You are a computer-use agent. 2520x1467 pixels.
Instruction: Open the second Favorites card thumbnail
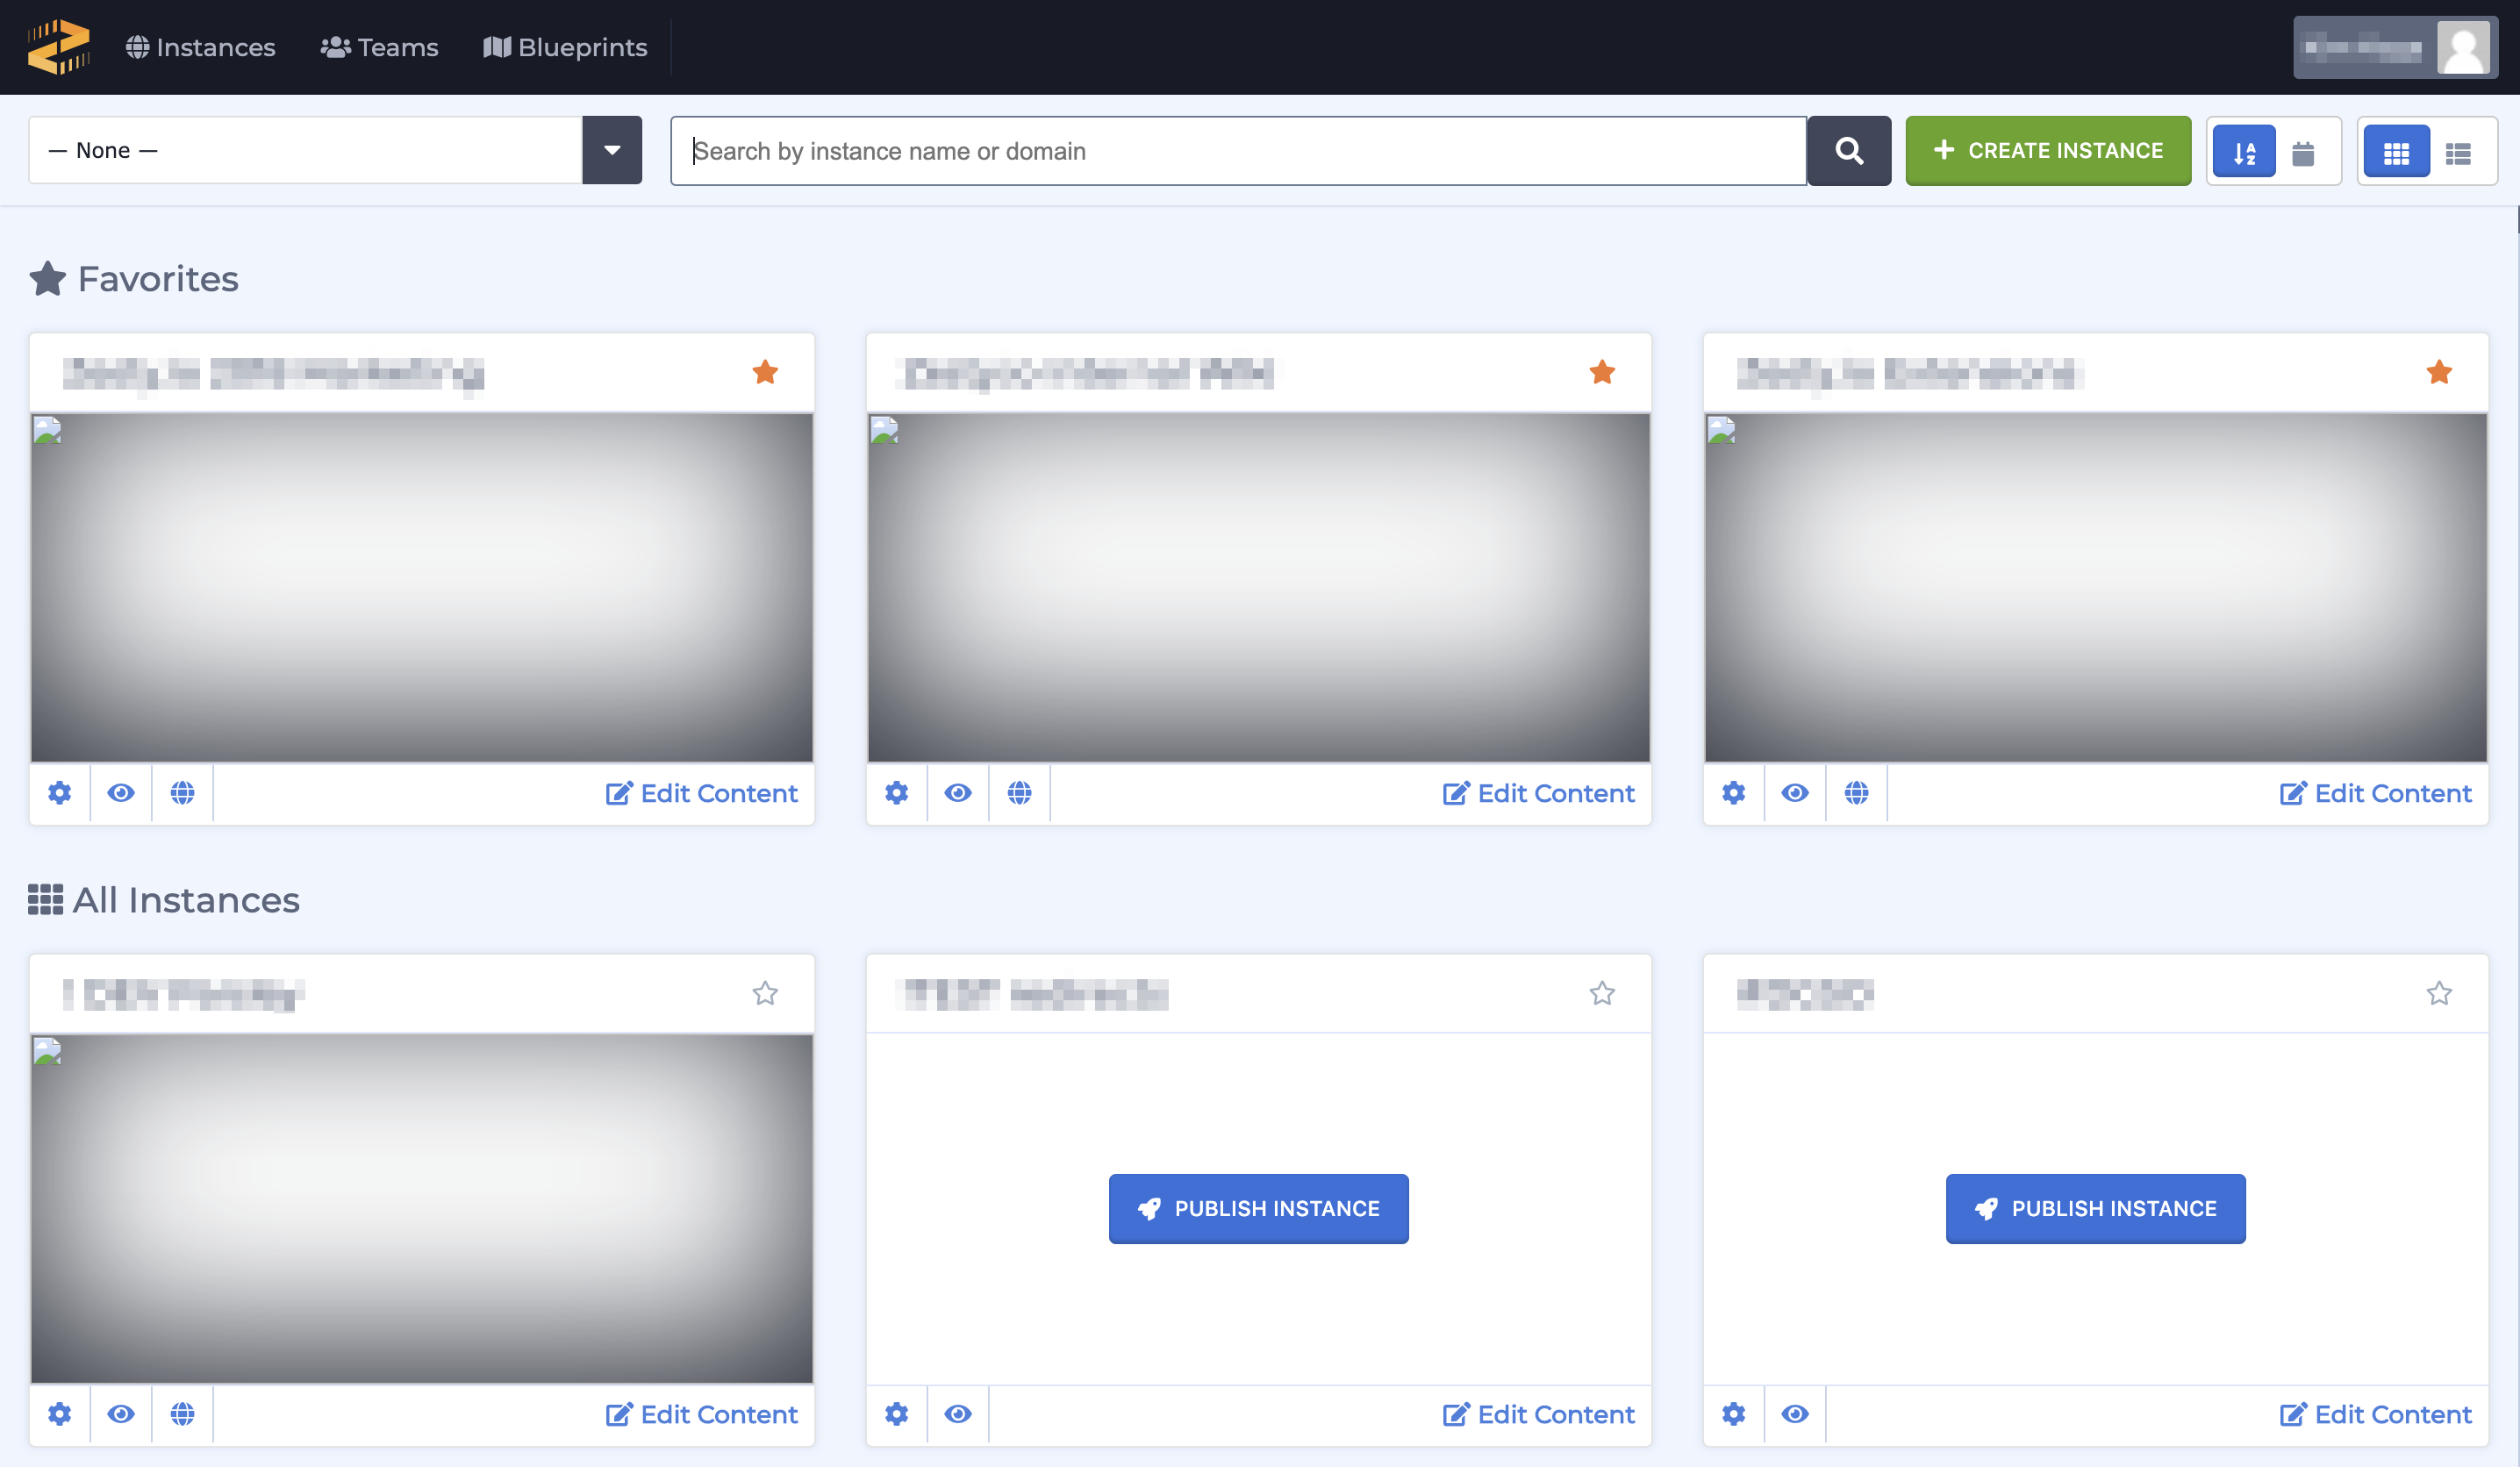pyautogui.click(x=1259, y=588)
